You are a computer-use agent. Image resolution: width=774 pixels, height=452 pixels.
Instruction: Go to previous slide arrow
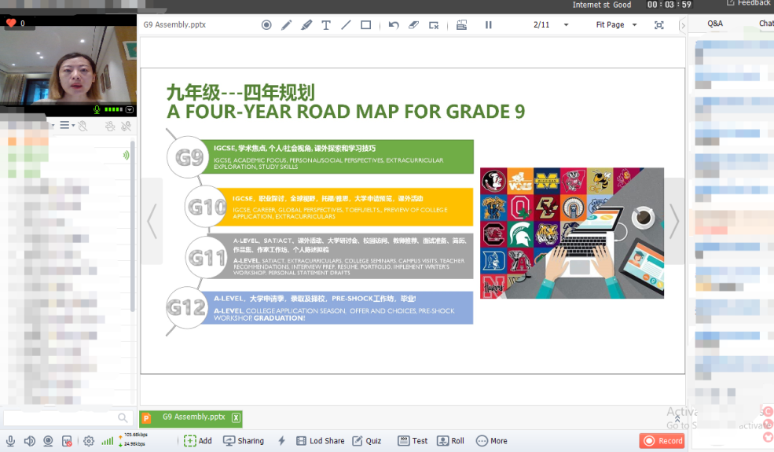[x=152, y=222]
